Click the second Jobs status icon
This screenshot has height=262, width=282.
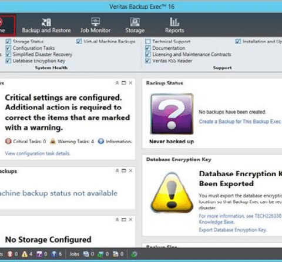(x=100, y=254)
